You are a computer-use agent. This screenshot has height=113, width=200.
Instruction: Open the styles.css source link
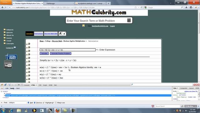191,91
